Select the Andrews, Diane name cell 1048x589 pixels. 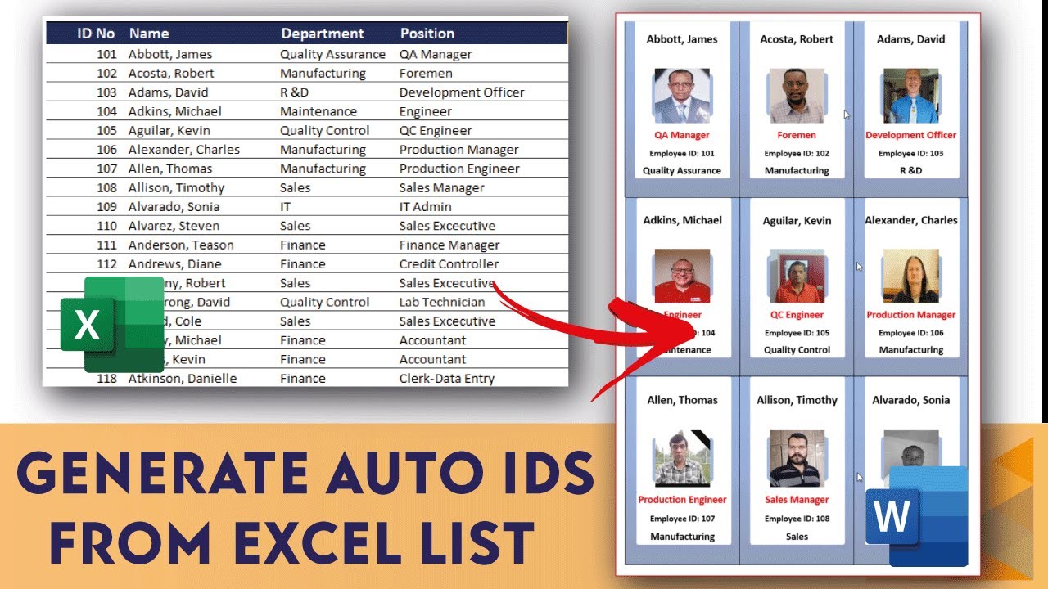tap(174, 264)
